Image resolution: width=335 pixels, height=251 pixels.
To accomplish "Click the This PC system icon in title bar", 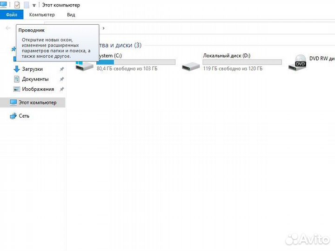I will (5, 5).
